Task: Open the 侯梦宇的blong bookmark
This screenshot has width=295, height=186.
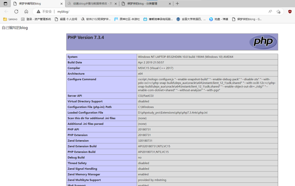Action: pos(247,19)
